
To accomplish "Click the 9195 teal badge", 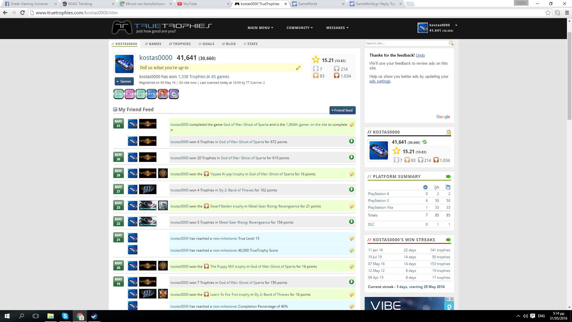I will [x=141, y=94].
